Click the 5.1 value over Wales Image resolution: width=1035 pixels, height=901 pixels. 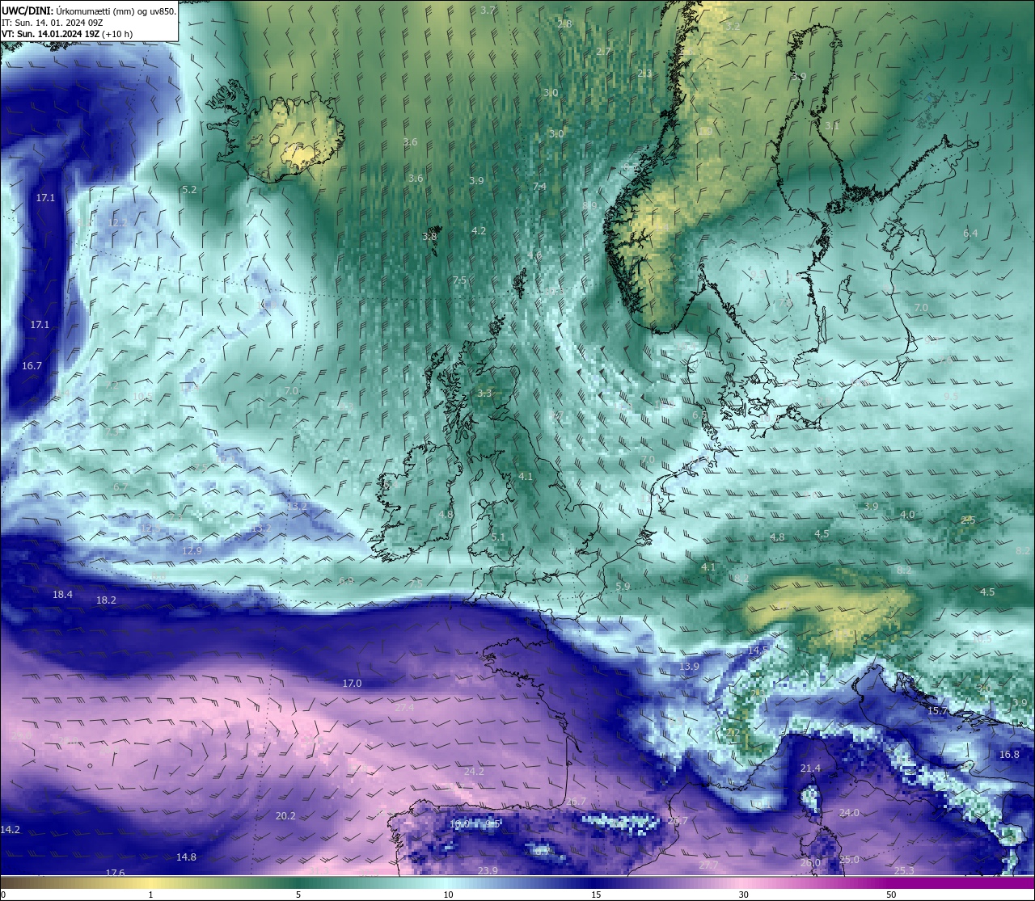[x=498, y=537]
